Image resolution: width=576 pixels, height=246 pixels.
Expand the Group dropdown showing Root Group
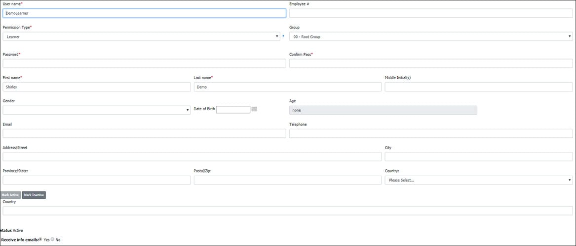(430, 36)
